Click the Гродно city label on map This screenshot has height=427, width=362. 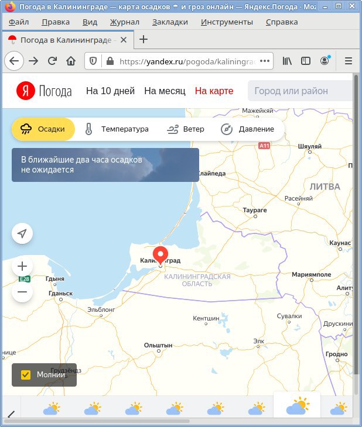point(337,354)
